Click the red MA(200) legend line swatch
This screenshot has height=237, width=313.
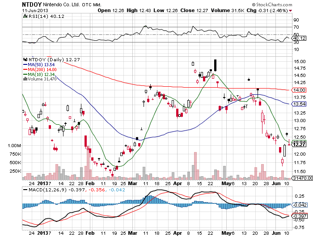tap(25, 69)
